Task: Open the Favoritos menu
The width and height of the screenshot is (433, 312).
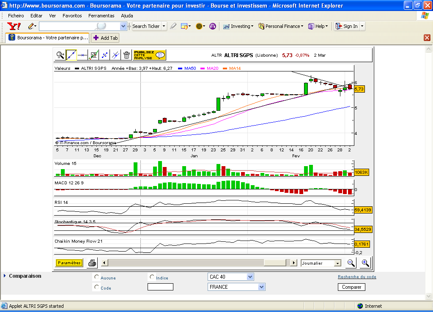Action: pyautogui.click(x=72, y=16)
